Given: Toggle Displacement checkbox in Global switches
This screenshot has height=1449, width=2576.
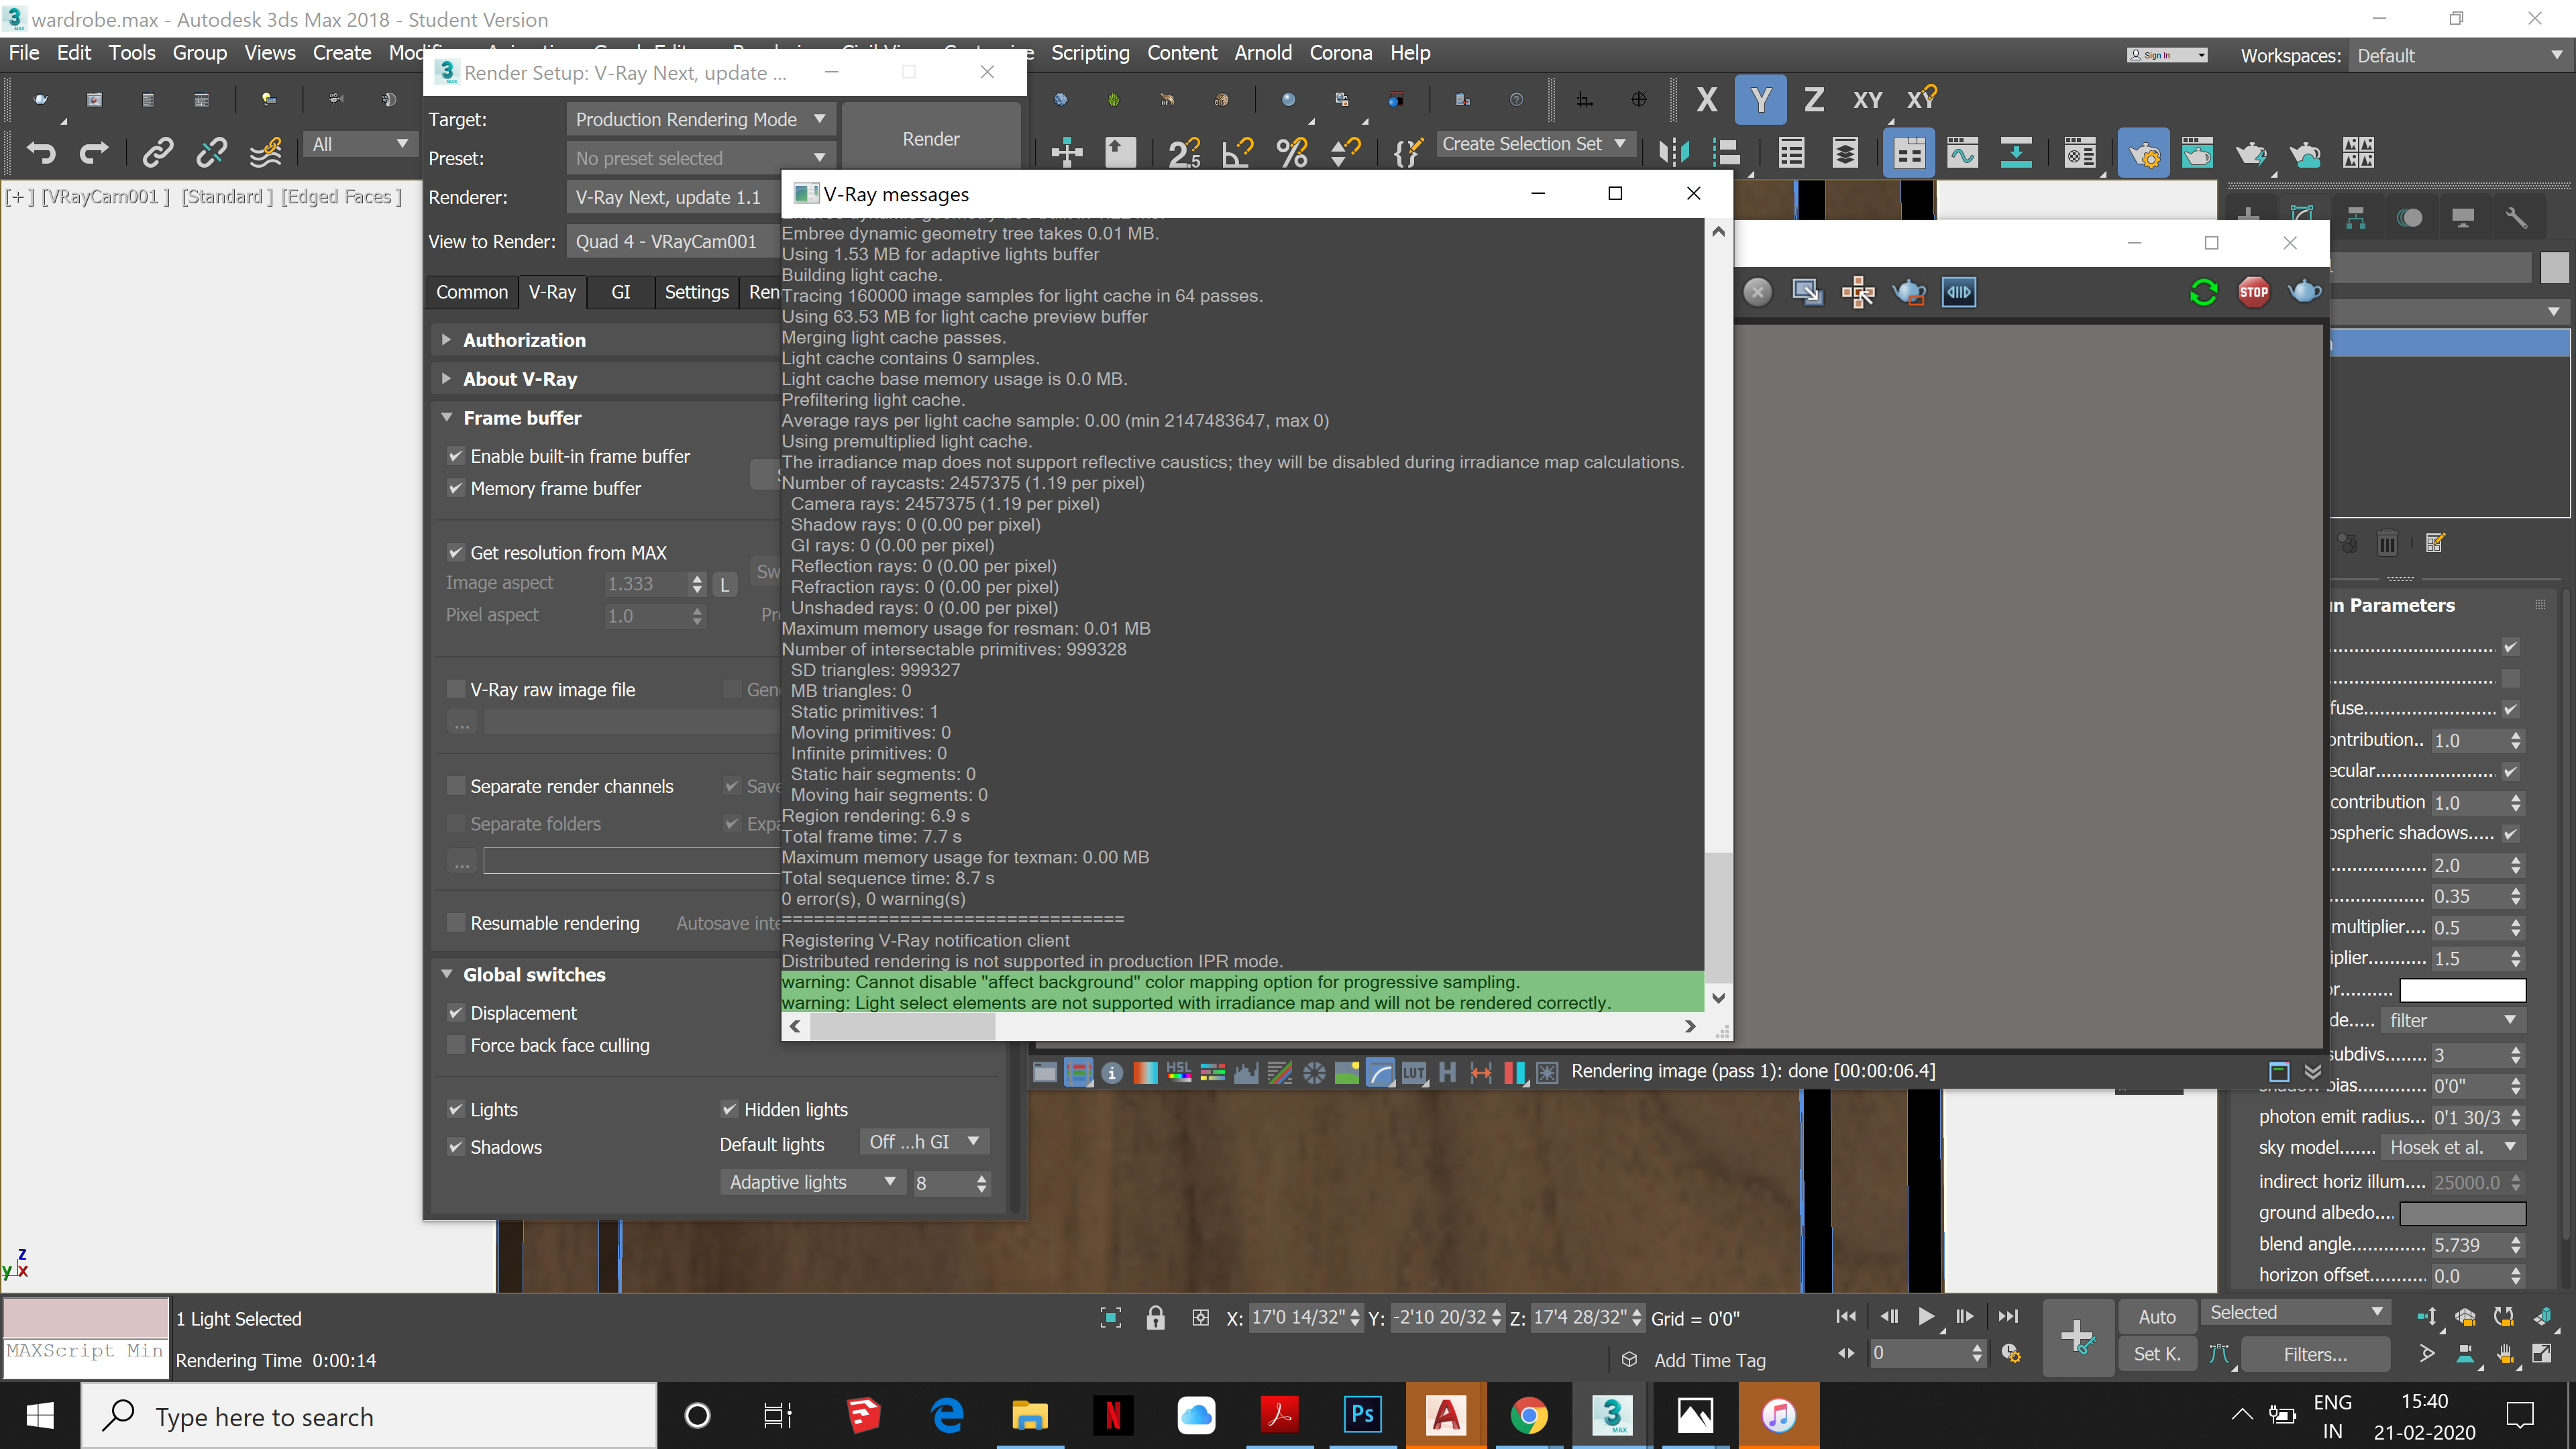Looking at the screenshot, I should pyautogui.click(x=456, y=1013).
